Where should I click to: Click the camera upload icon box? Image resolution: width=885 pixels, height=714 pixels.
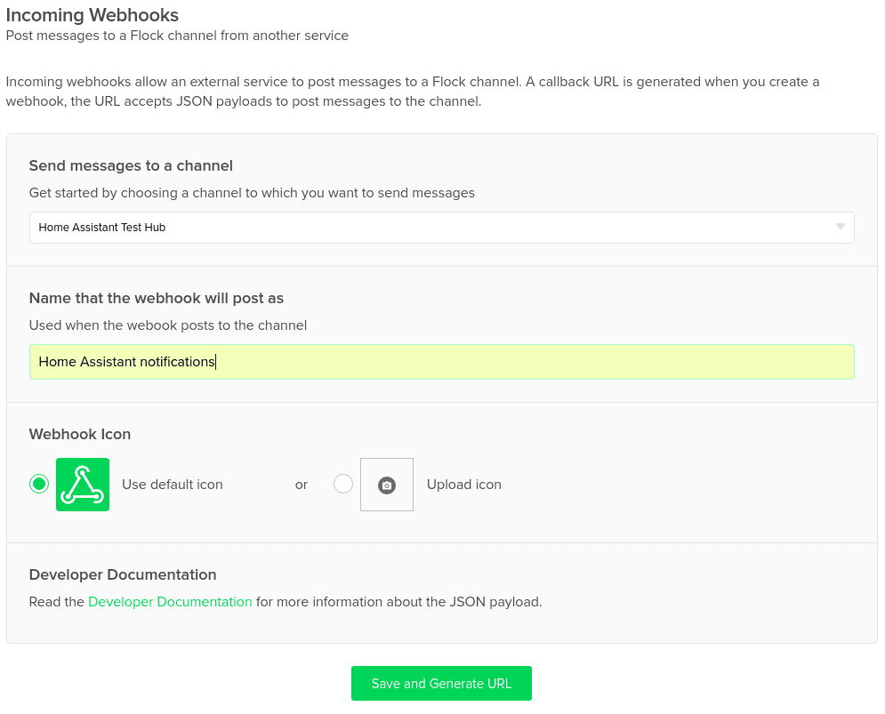(x=386, y=485)
